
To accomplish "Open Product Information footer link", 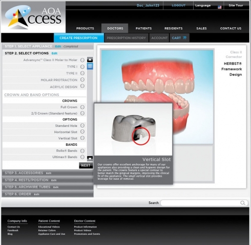I will [x=86, y=227].
